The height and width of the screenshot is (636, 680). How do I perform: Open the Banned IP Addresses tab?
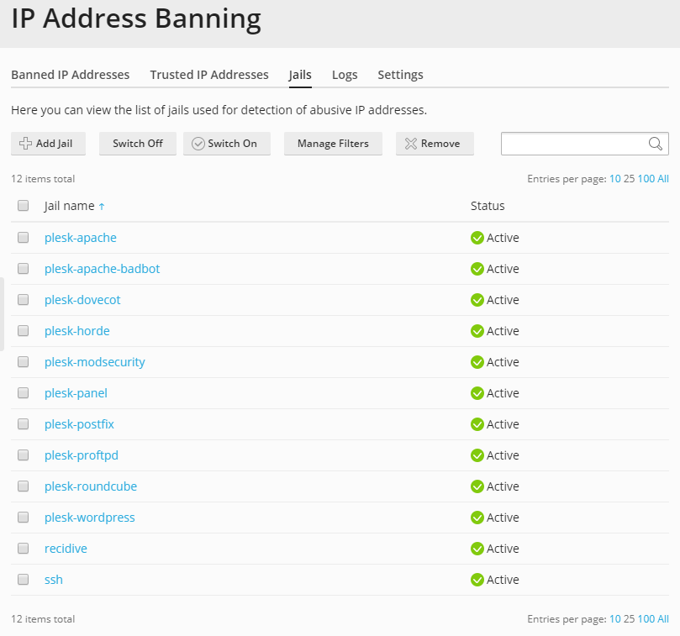coord(71,75)
